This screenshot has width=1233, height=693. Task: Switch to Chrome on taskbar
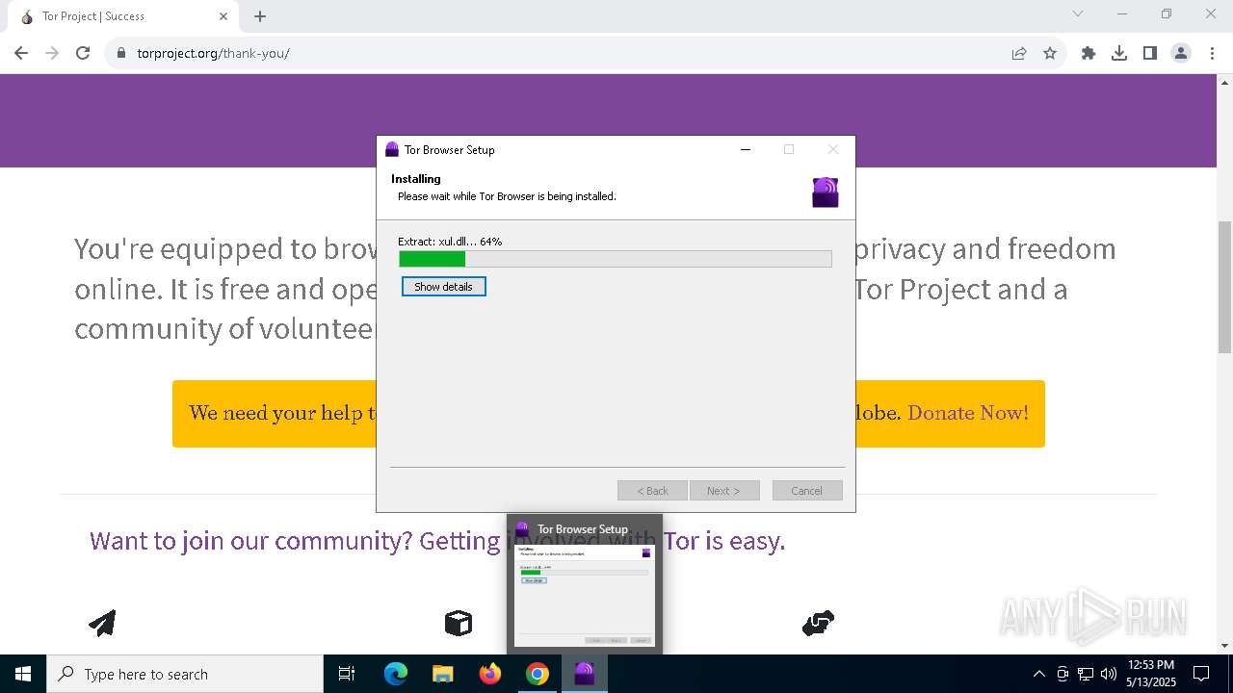pos(538,674)
